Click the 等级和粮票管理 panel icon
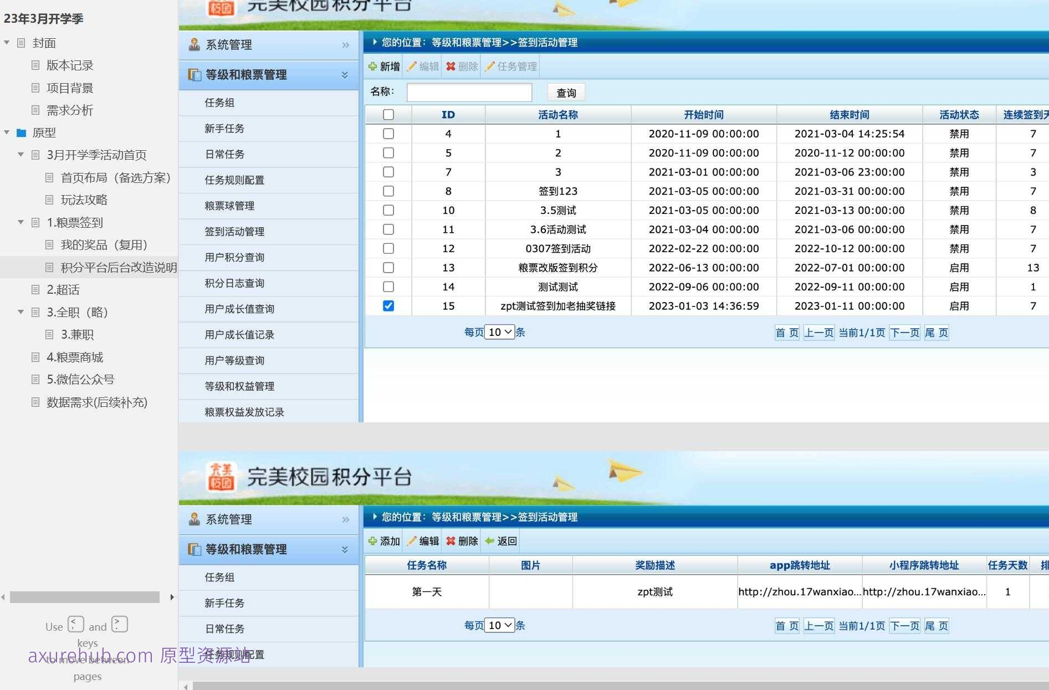 pyautogui.click(x=193, y=75)
